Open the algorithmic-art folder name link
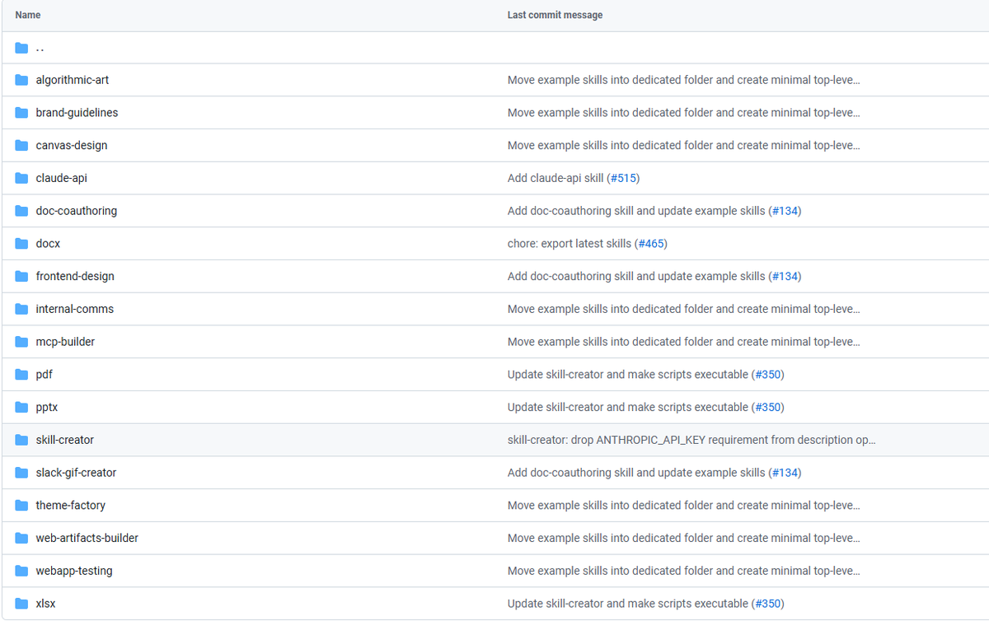The image size is (989, 621). pyautogui.click(x=73, y=80)
